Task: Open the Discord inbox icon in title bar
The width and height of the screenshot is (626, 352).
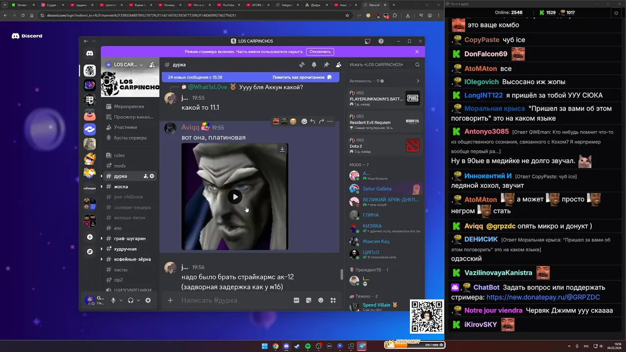Action: click(x=368, y=41)
